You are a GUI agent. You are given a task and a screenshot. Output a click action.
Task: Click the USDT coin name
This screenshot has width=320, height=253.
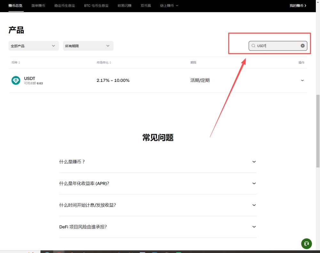pos(29,78)
